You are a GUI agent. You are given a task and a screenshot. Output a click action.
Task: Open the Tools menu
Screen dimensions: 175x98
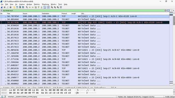(x=60, y=4)
